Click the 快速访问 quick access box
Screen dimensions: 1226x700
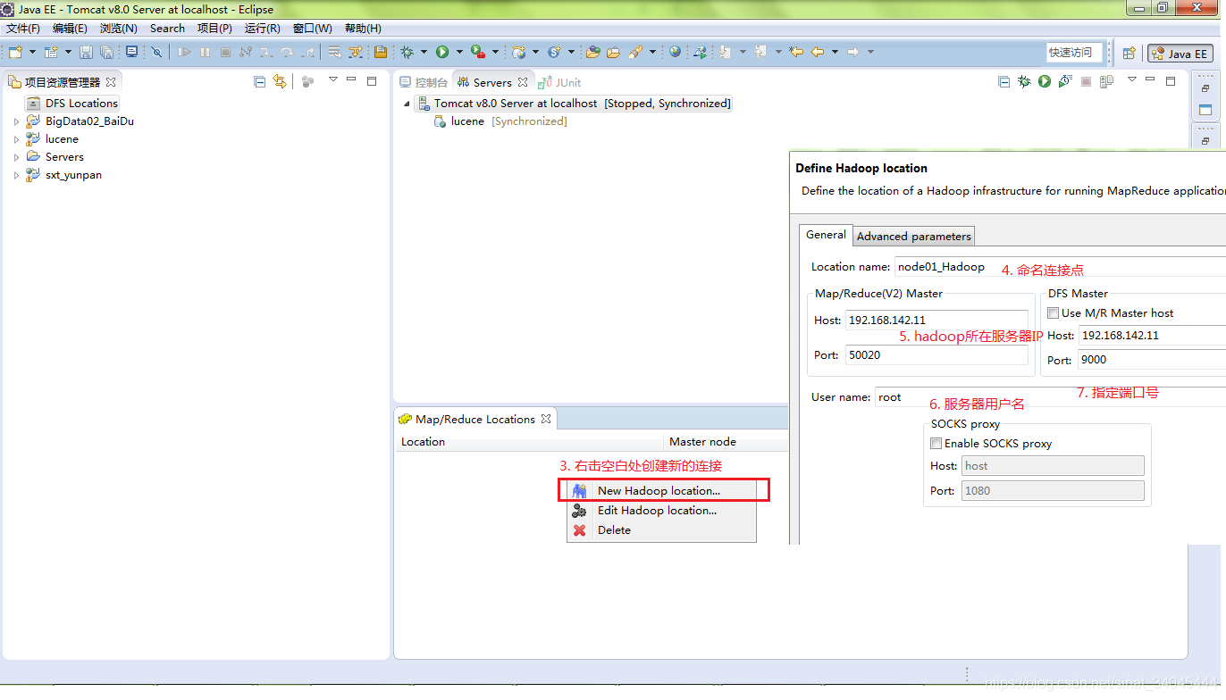click(1074, 53)
